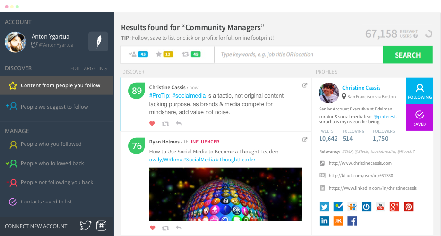
Task: Click the Edit Targeting option
Action: [x=88, y=68]
